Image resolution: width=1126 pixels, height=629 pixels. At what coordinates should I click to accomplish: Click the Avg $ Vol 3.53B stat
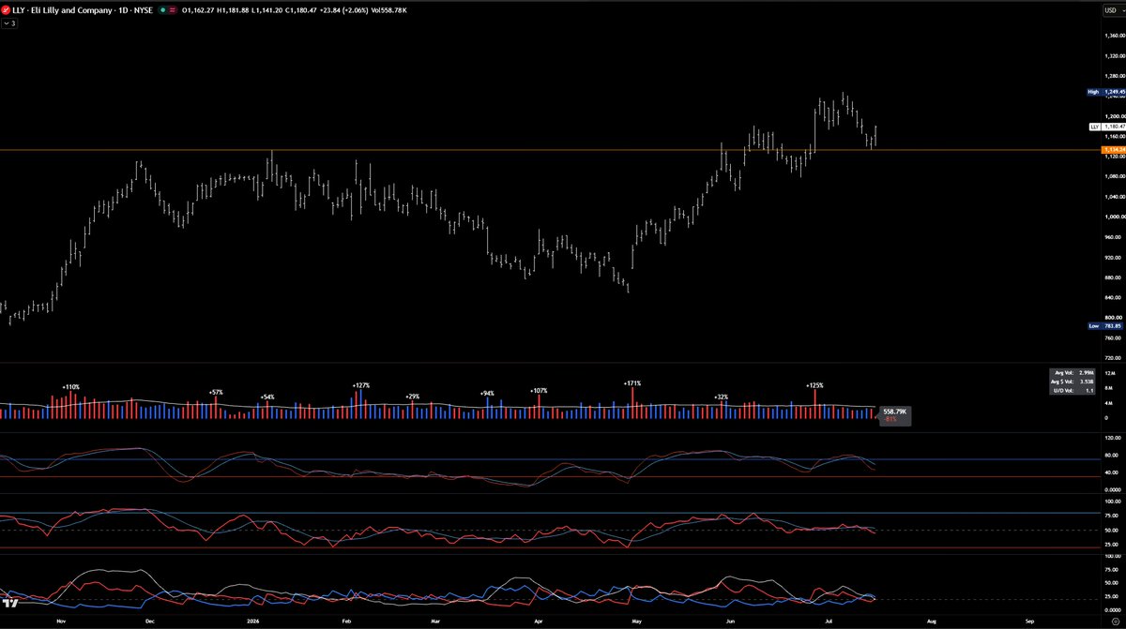(x=1073, y=382)
